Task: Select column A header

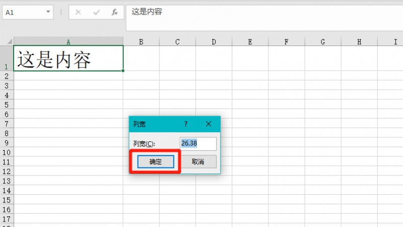Action: [69, 41]
